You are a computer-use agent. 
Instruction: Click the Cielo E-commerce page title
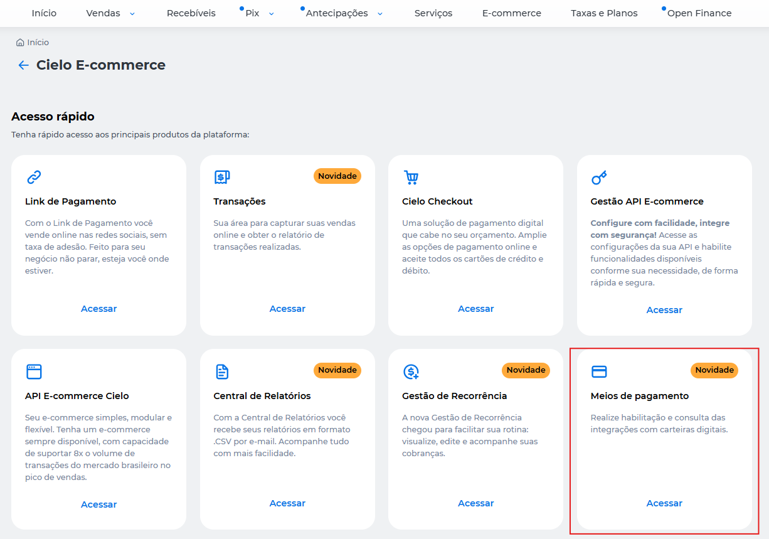pos(101,65)
